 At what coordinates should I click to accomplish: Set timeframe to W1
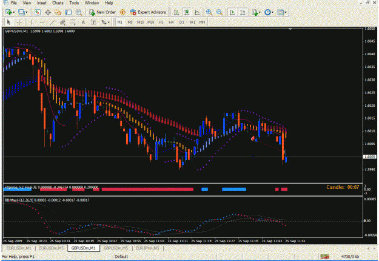pyautogui.click(x=192, y=22)
